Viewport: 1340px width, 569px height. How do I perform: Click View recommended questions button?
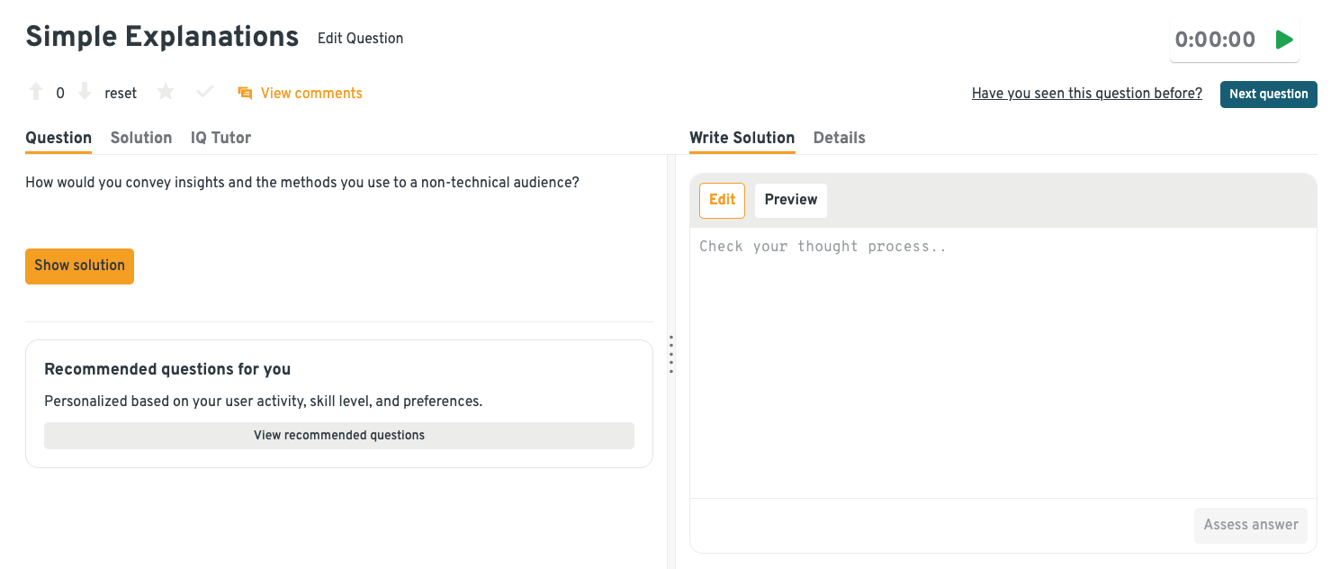click(x=339, y=436)
